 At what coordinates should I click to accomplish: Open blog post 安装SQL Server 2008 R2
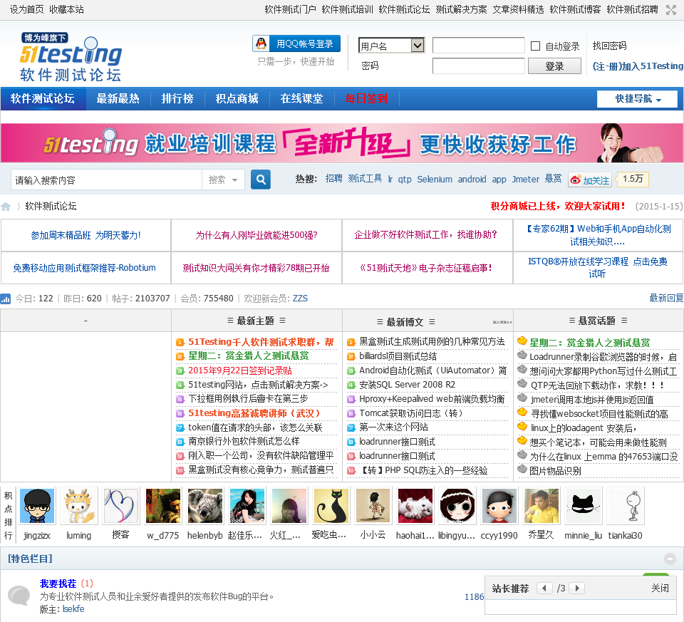coord(407,385)
